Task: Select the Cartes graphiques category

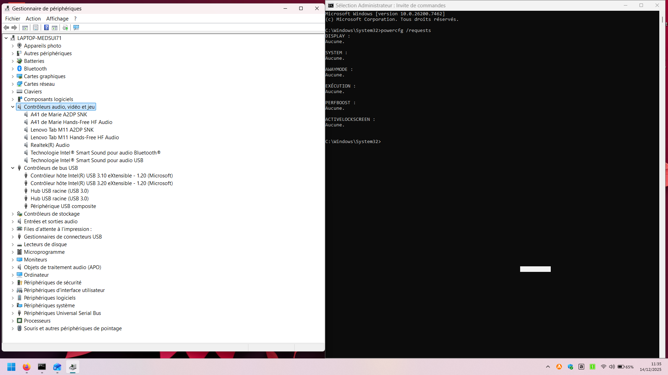Action: [45, 76]
